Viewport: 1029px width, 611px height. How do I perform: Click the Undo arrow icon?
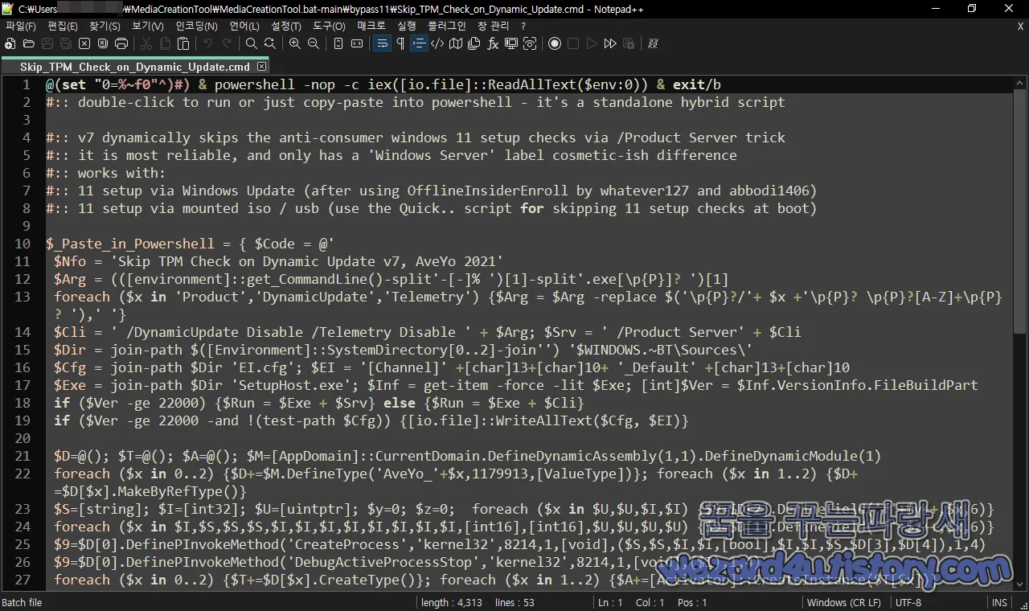[x=208, y=43]
